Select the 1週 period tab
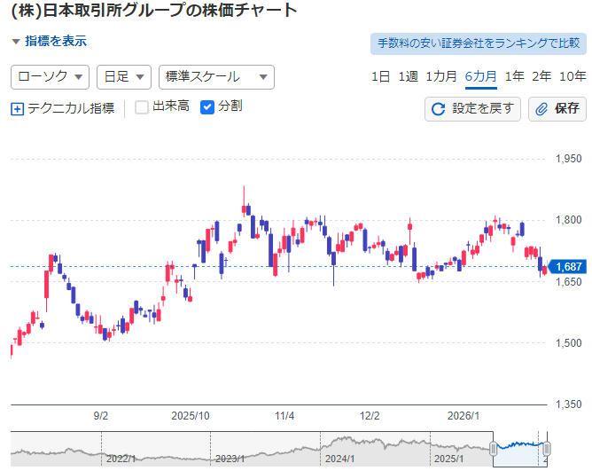Image resolution: width=592 pixels, height=471 pixels. click(x=409, y=77)
